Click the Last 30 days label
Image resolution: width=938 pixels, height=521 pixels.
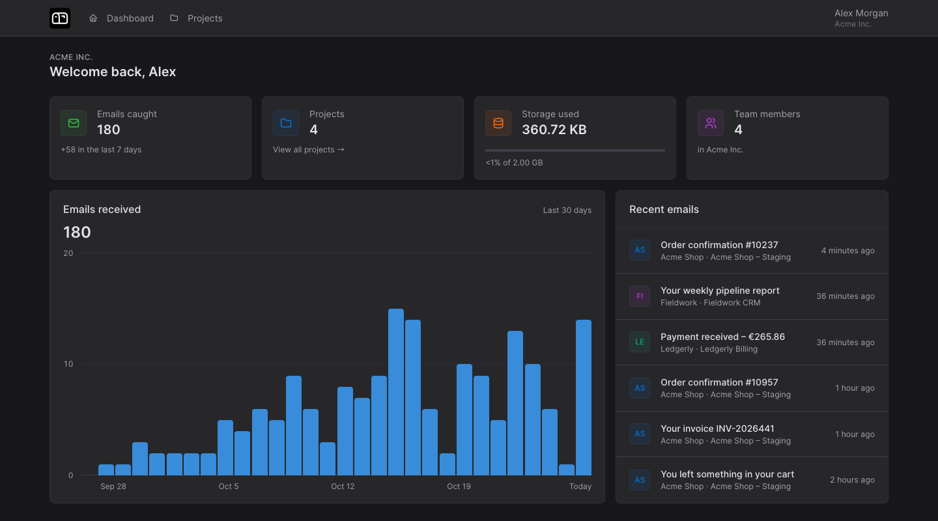567,210
